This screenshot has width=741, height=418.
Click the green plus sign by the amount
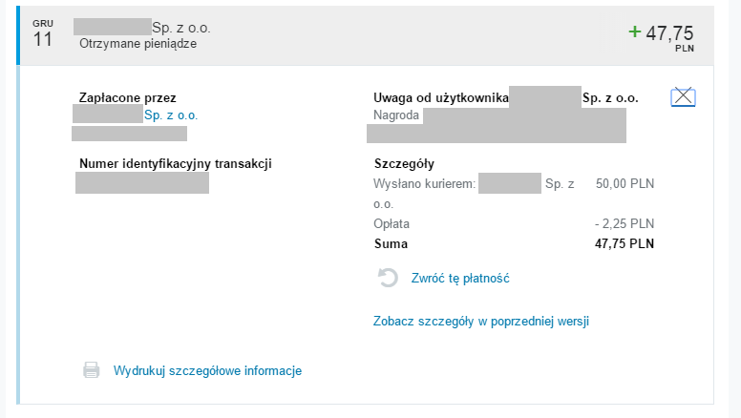634,31
